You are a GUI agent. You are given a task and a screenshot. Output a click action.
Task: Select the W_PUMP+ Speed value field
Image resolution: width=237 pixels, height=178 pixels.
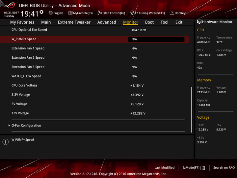156,39
